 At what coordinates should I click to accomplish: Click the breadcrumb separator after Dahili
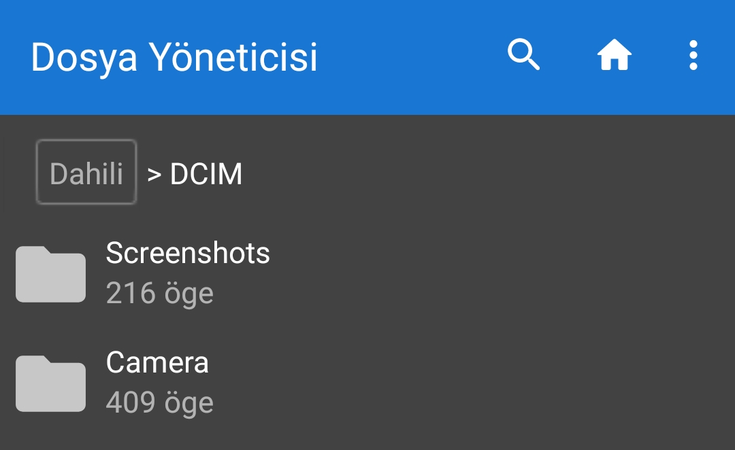tap(154, 173)
